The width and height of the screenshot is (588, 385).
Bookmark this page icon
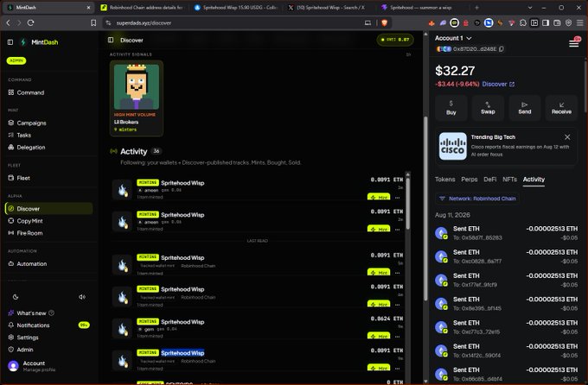pos(93,22)
